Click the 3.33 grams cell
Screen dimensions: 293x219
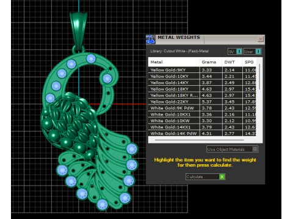point(211,70)
